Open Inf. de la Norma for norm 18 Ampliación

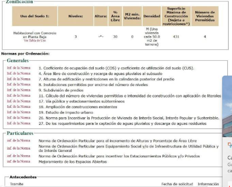point(19,107)
